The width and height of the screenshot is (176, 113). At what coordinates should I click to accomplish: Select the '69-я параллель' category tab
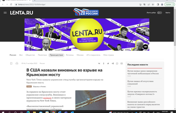pyautogui.click(x=93, y=55)
